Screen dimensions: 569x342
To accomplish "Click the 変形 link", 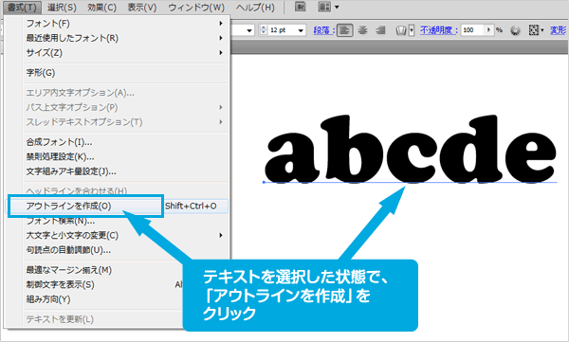I will click(559, 30).
